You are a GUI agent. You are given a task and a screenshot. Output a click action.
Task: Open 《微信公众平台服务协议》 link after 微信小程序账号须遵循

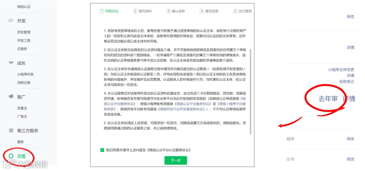193,104
